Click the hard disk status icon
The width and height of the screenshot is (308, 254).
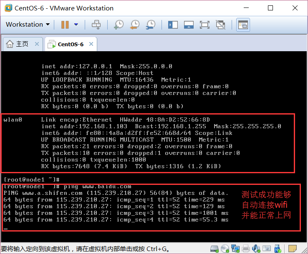(x=214, y=249)
